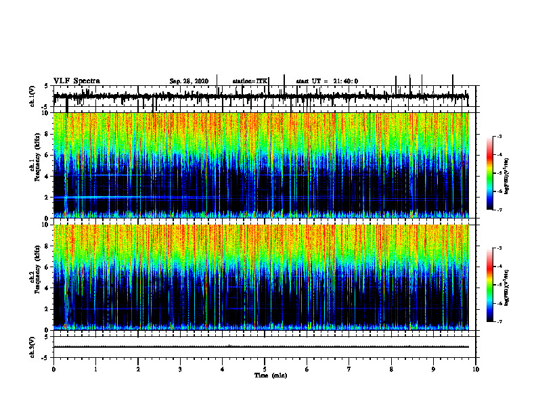Viewport: 536px width, 414px height.
Task: Click the "station=ITK" header label
Action: pyautogui.click(x=250, y=81)
